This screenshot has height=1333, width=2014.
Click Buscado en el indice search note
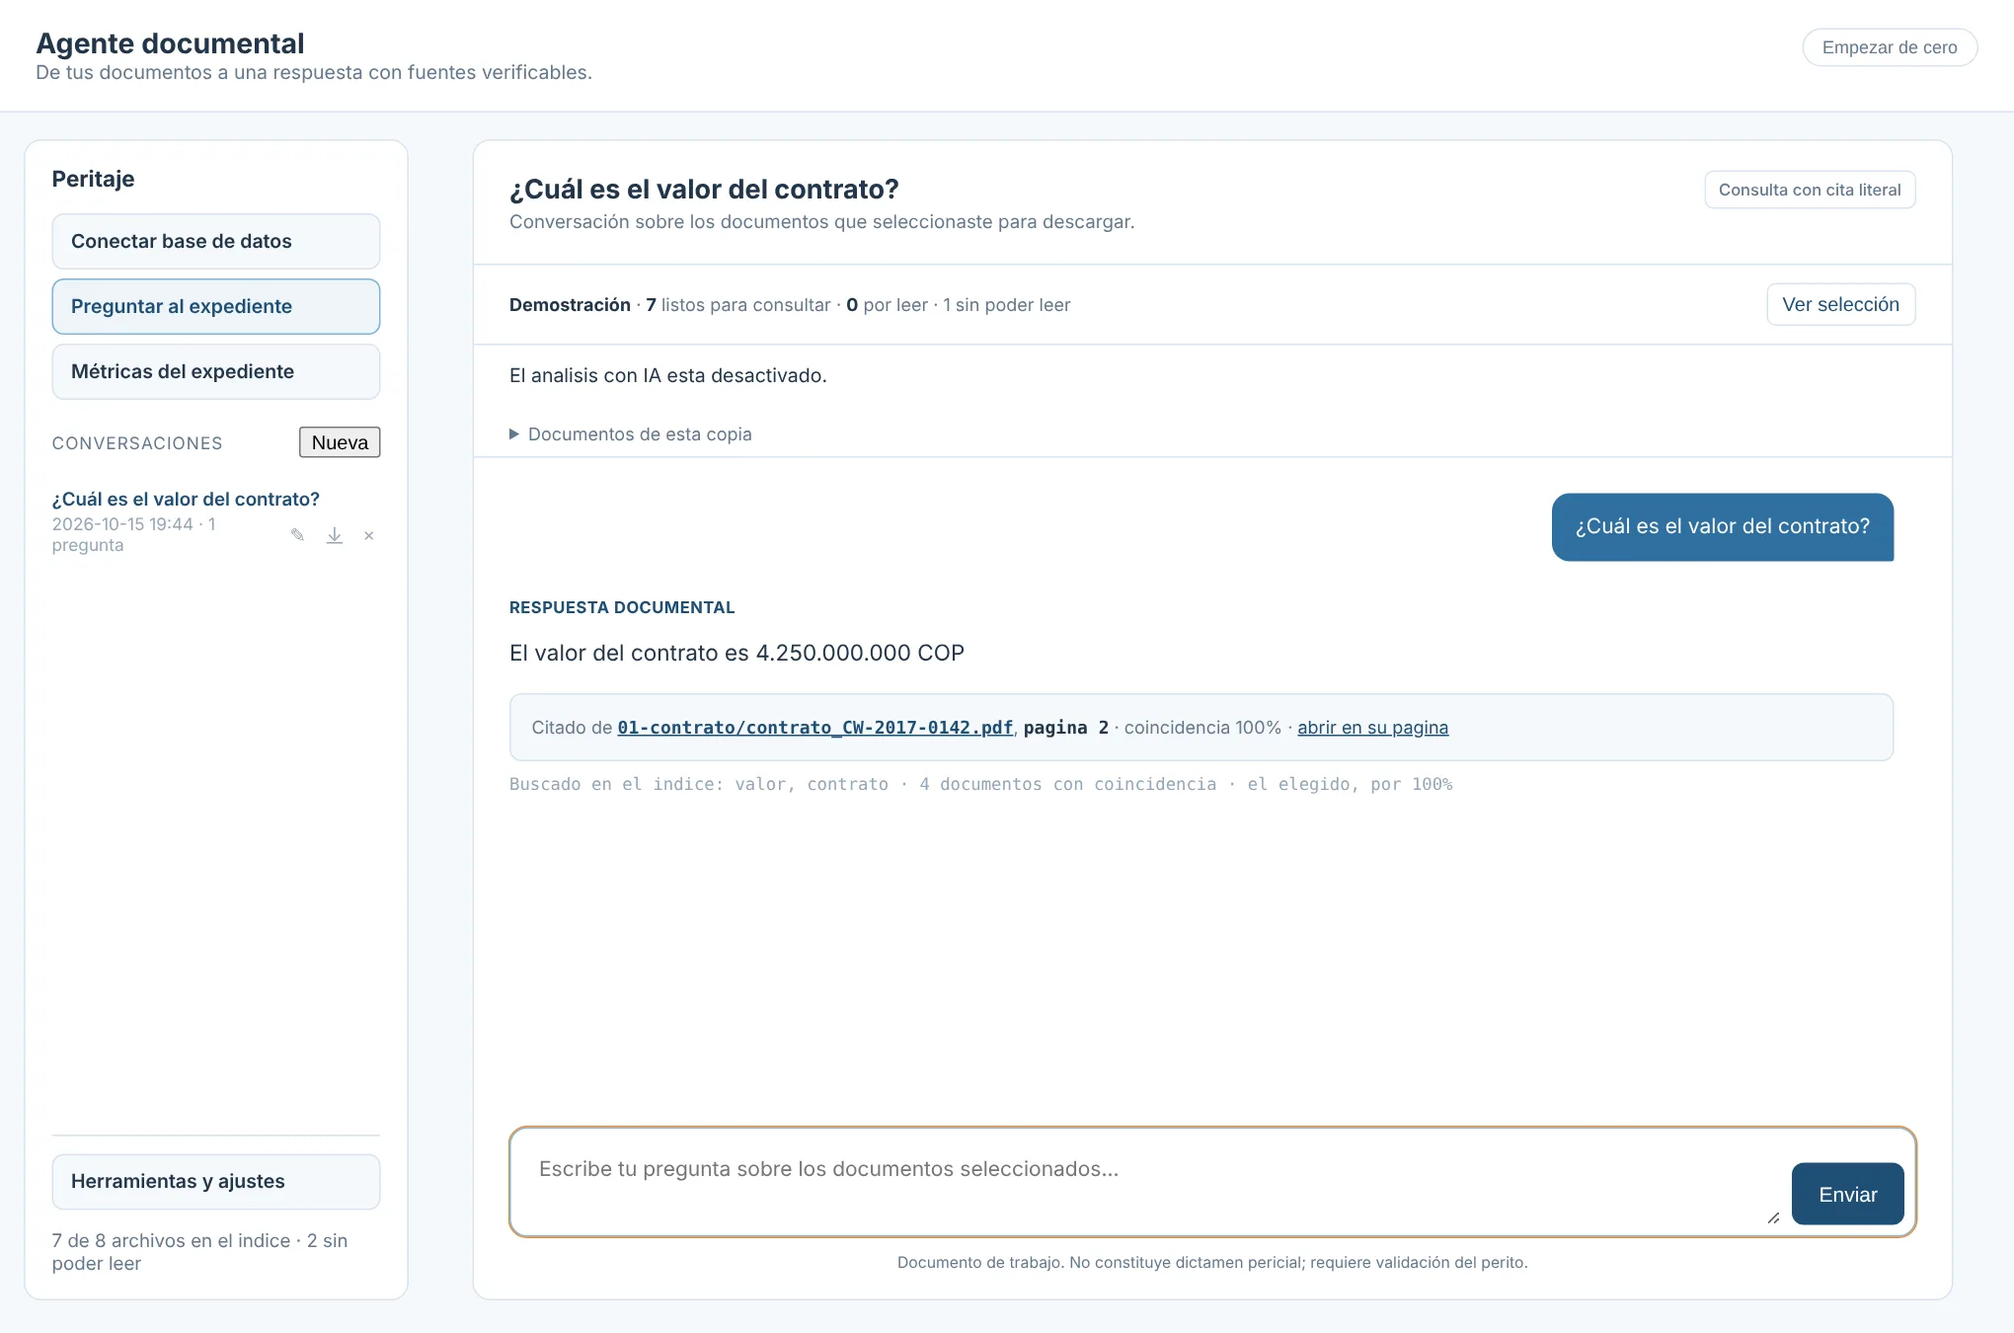(980, 784)
